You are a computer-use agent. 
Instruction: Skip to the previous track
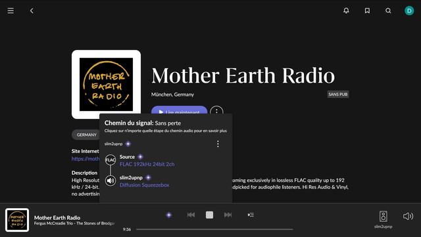click(191, 215)
